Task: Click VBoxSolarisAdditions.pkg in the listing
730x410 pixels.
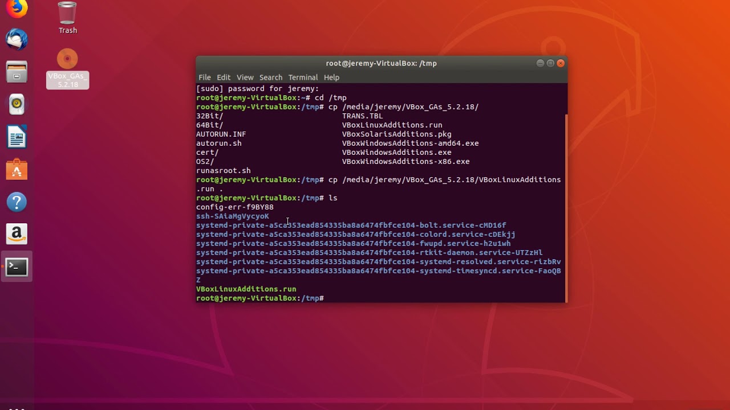Action: coord(397,134)
